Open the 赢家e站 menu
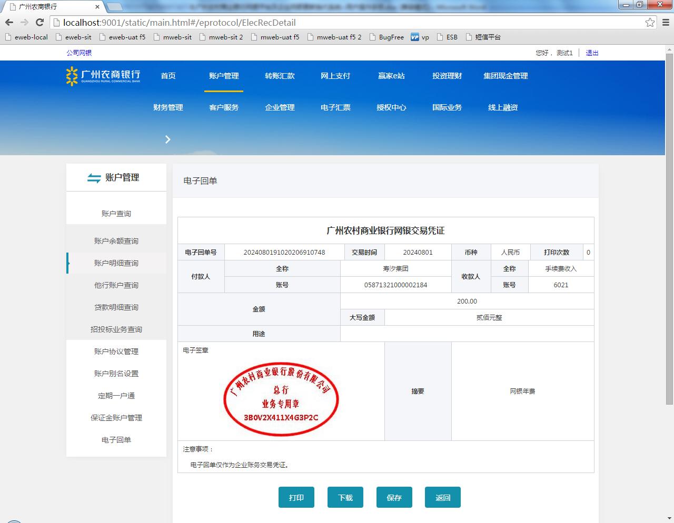 point(391,76)
